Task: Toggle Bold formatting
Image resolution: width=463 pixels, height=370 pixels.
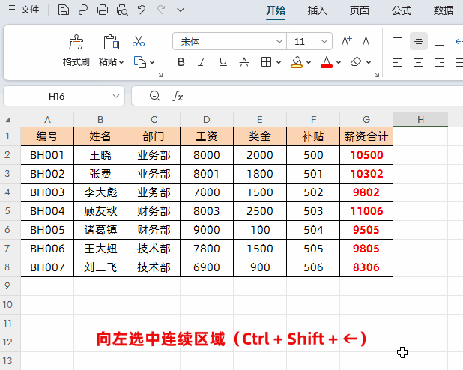Action: tap(181, 62)
